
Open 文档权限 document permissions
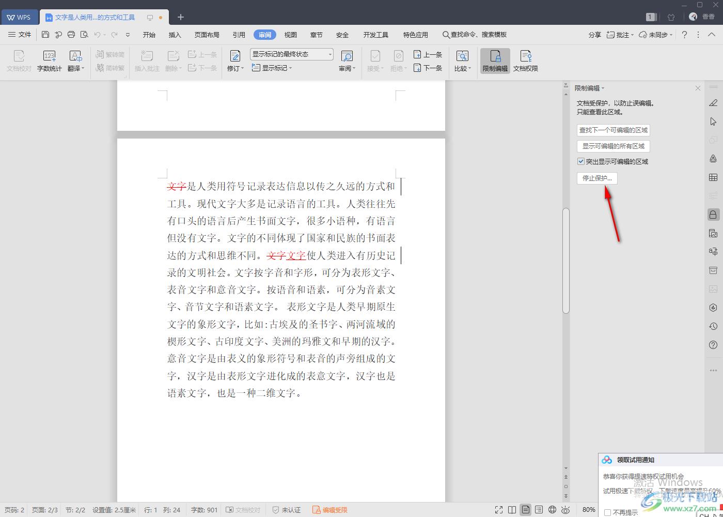[x=526, y=61]
